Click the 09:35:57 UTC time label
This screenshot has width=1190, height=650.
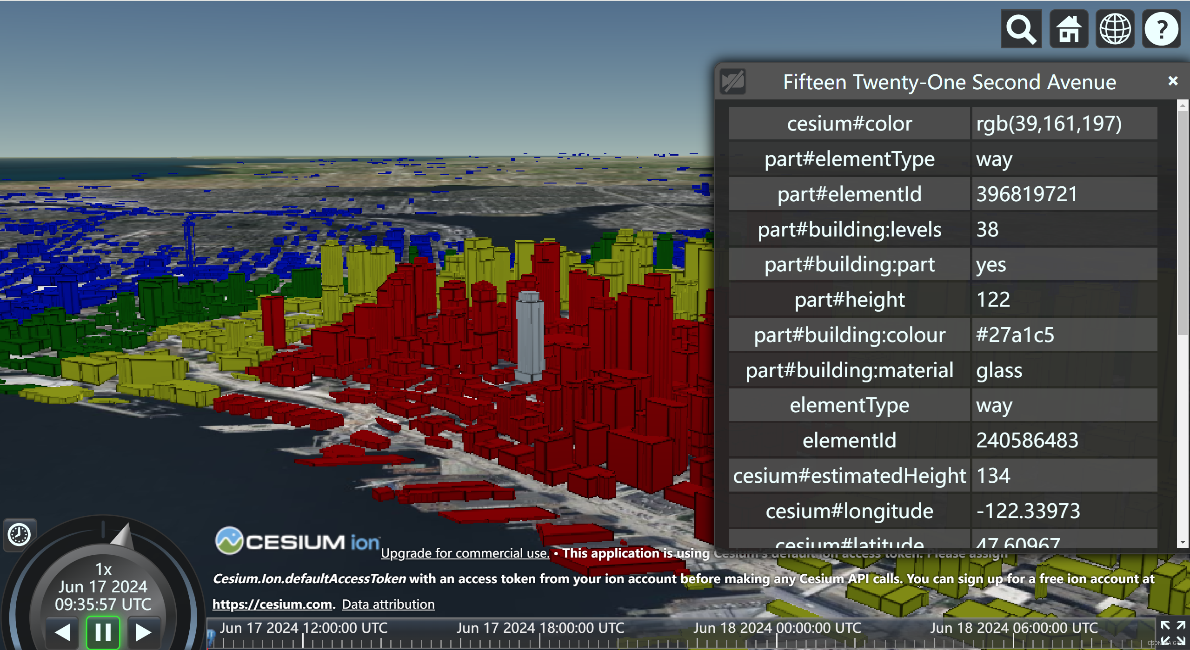103,604
